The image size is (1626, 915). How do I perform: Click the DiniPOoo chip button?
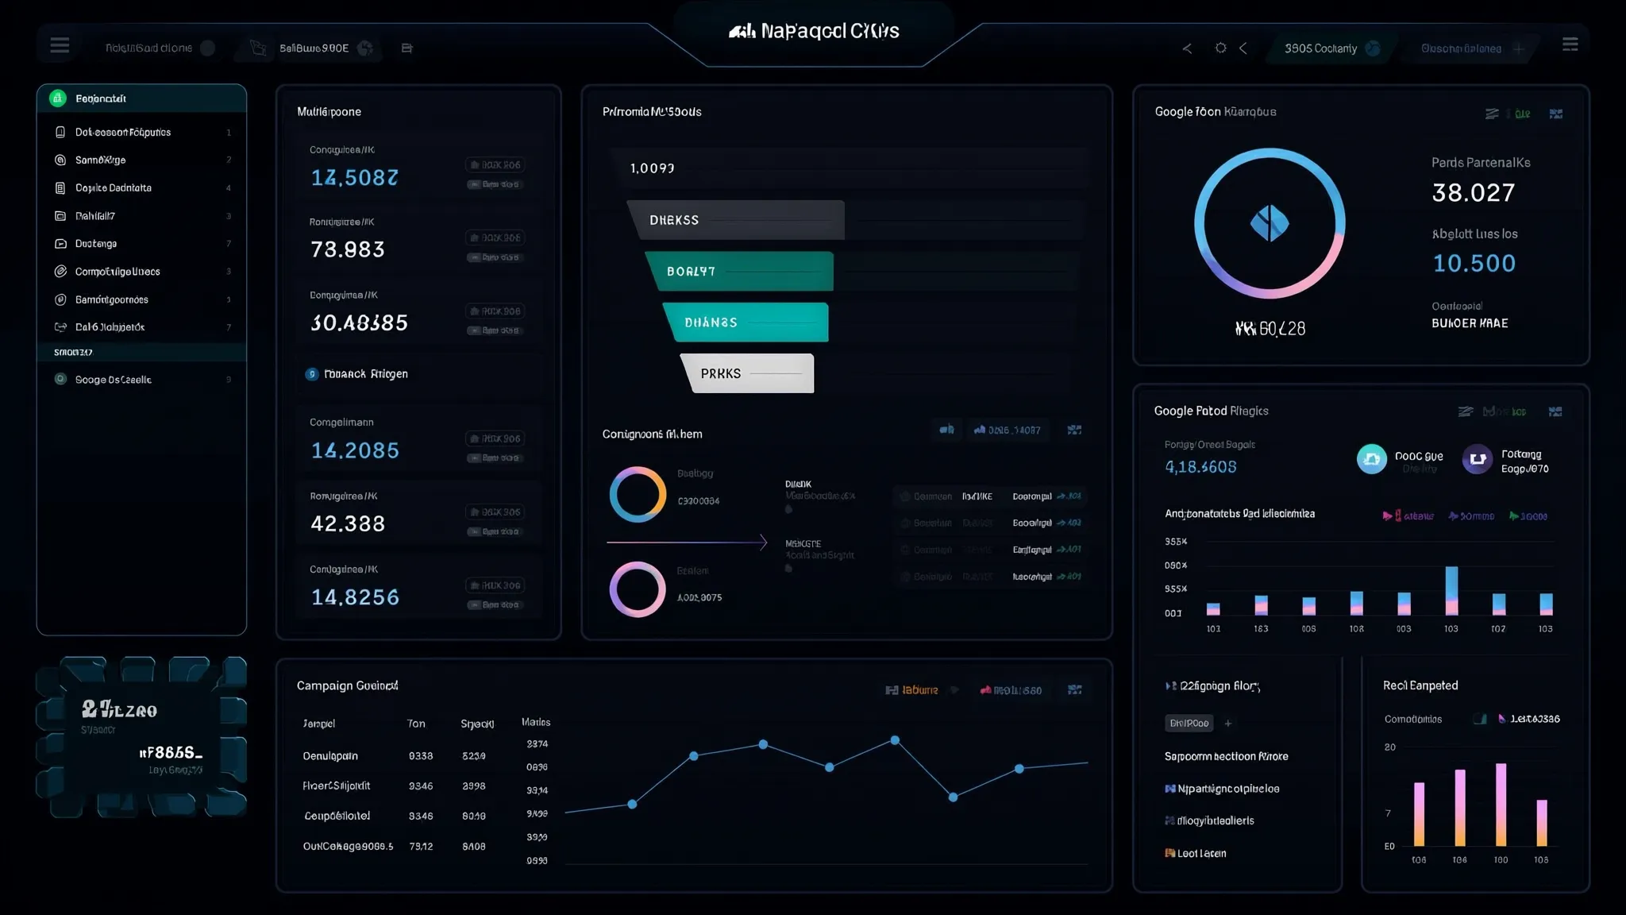pyautogui.click(x=1189, y=724)
